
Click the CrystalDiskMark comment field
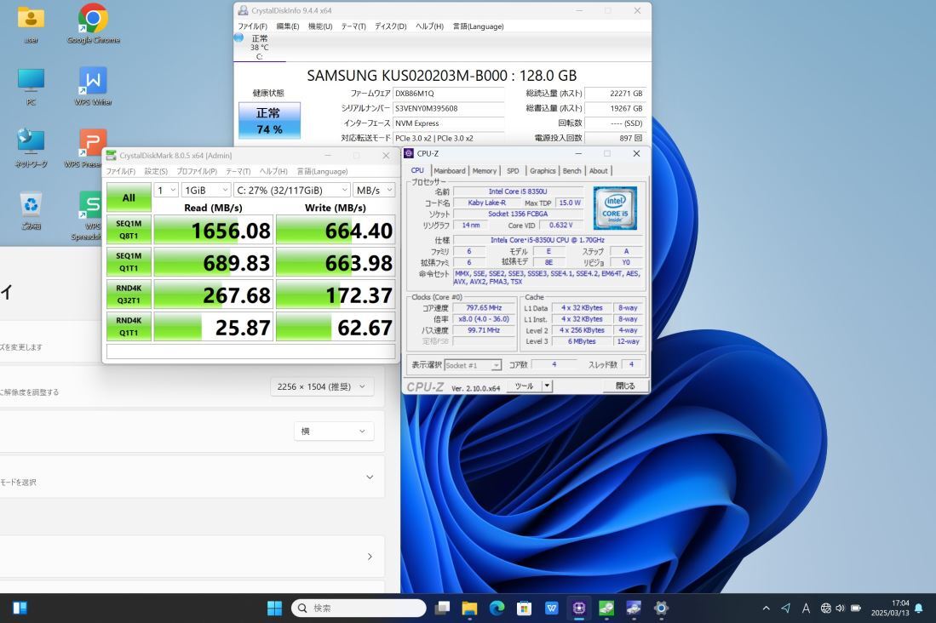point(250,351)
